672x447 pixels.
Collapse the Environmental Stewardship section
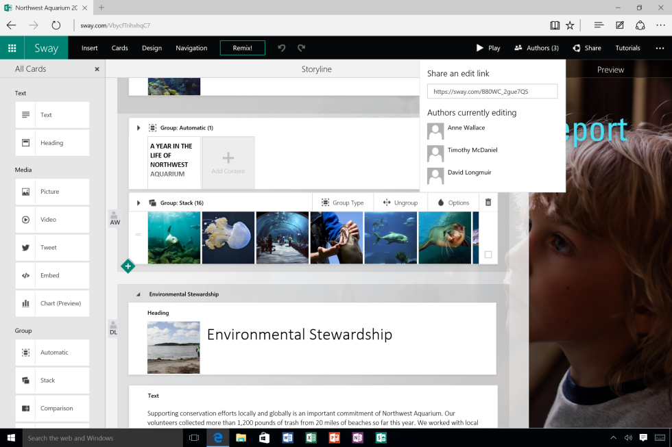tap(139, 294)
